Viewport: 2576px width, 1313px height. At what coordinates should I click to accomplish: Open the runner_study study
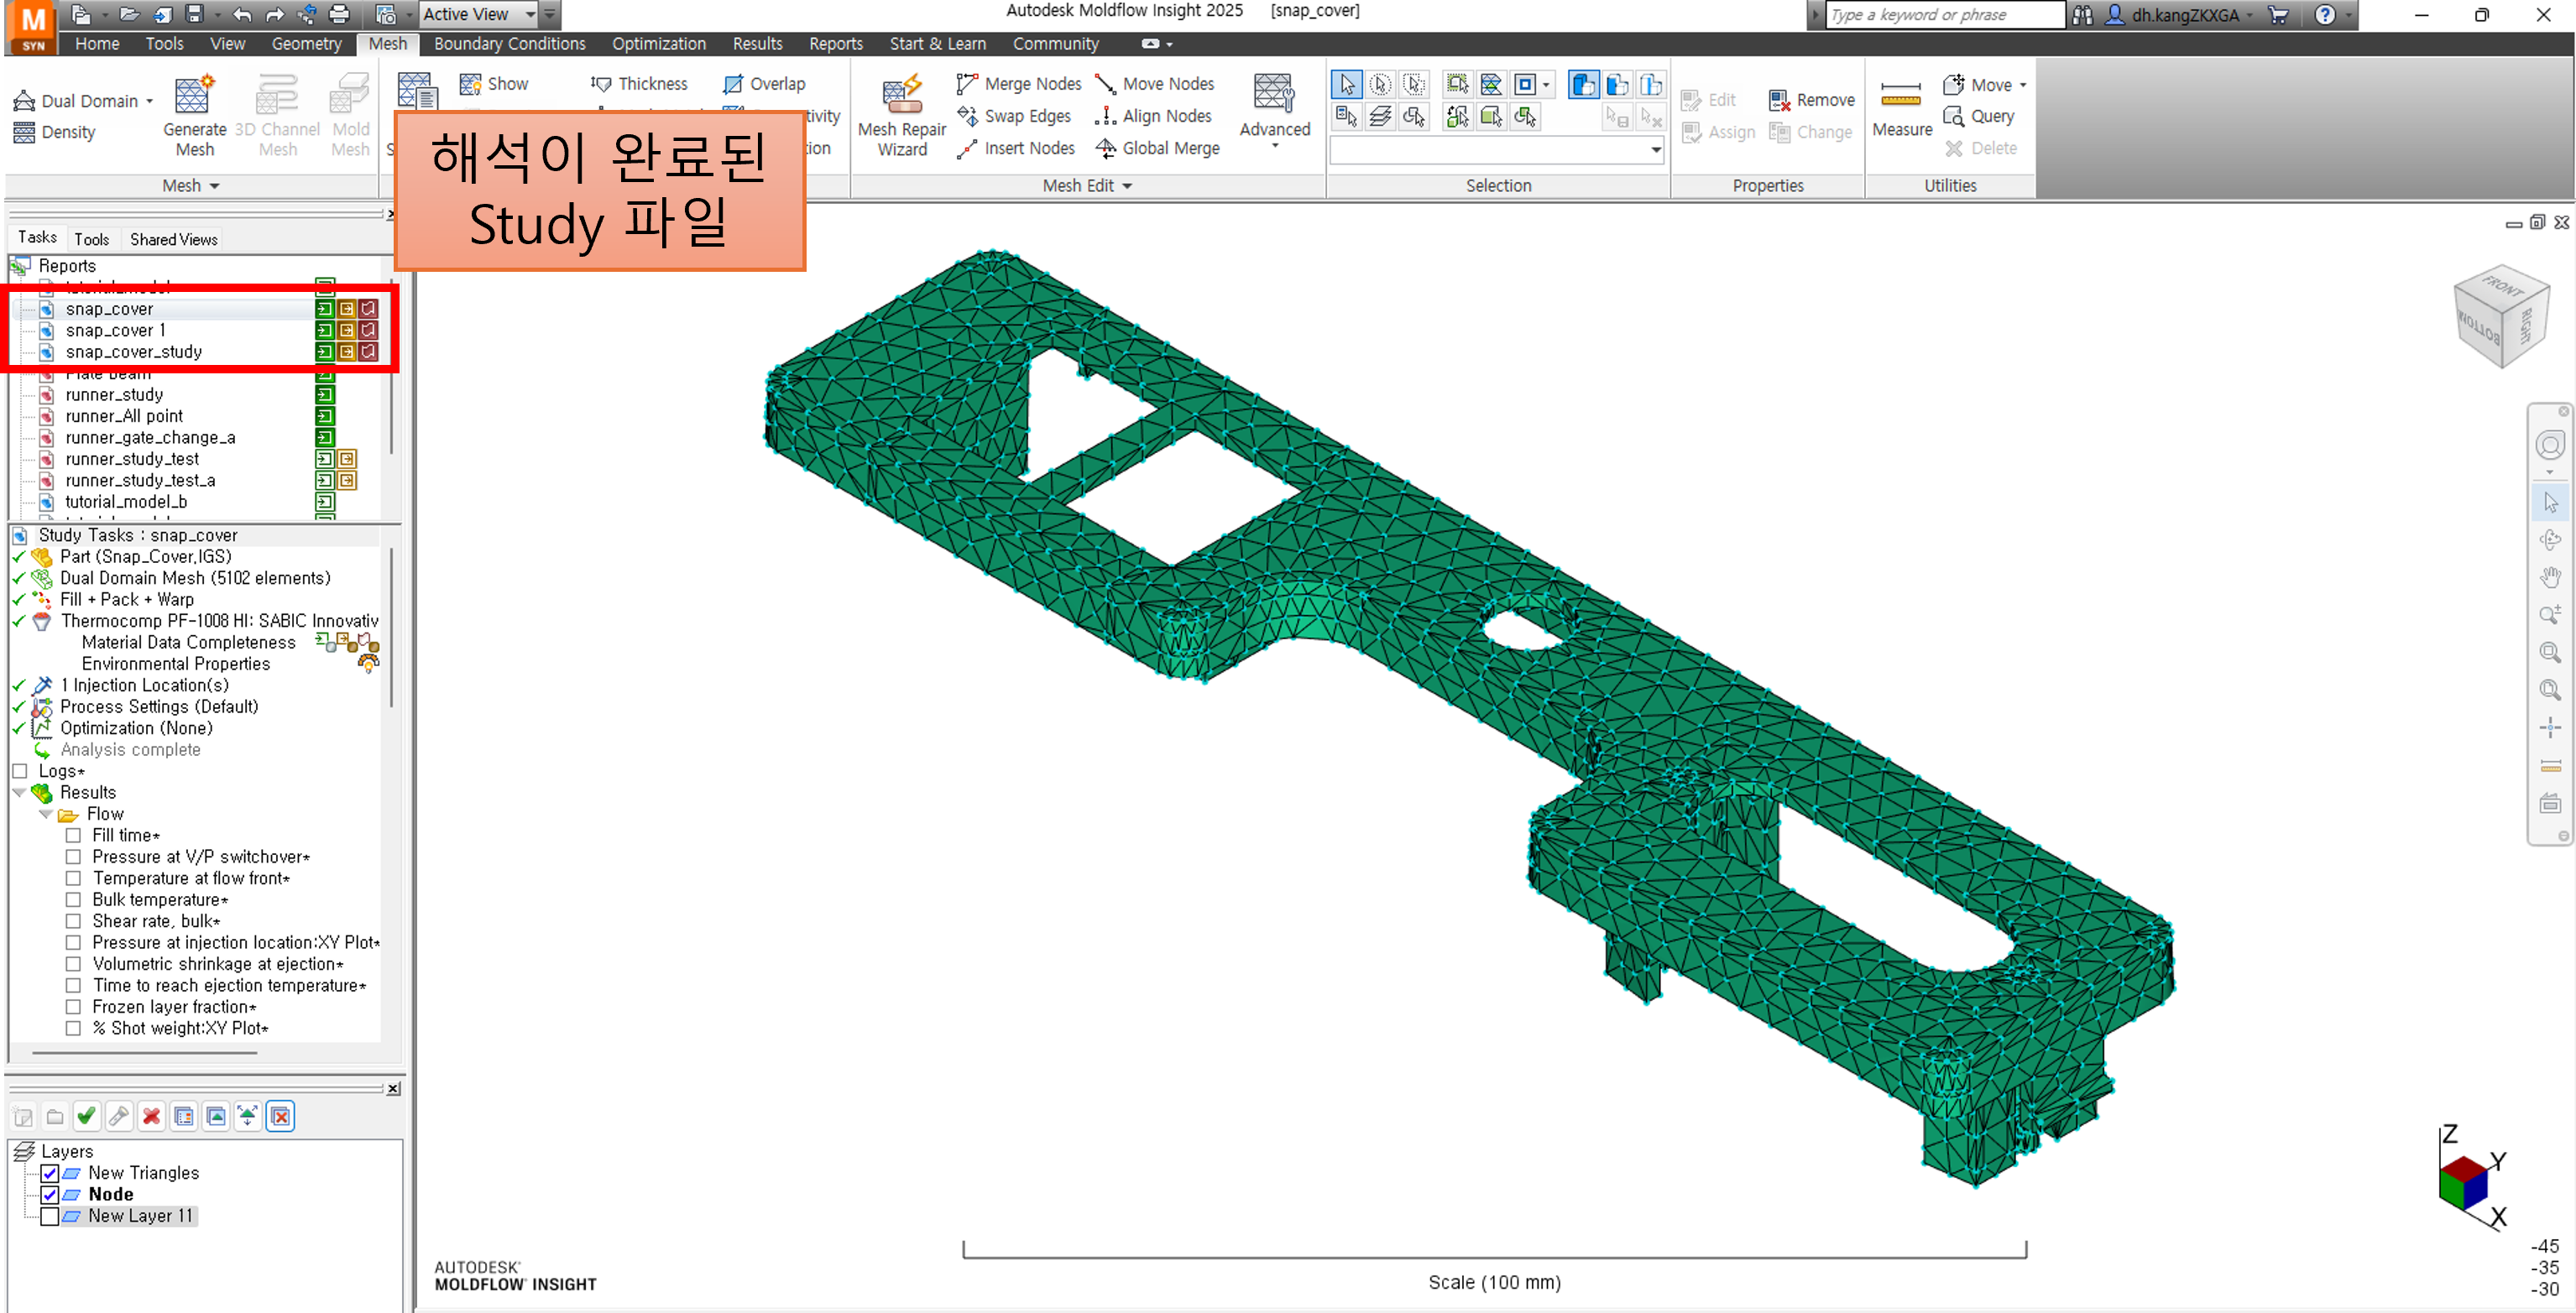[114, 394]
